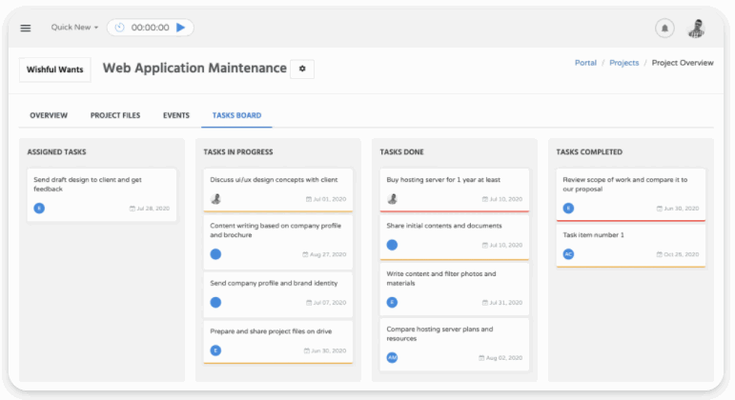Select the Tasks Board tab
Viewport: 735px width, 400px height.
236,115
